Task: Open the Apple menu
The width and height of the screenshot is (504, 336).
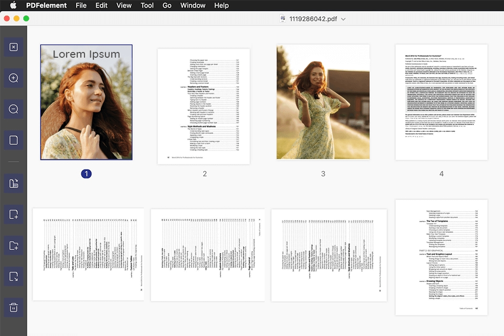Action: [x=13, y=5]
